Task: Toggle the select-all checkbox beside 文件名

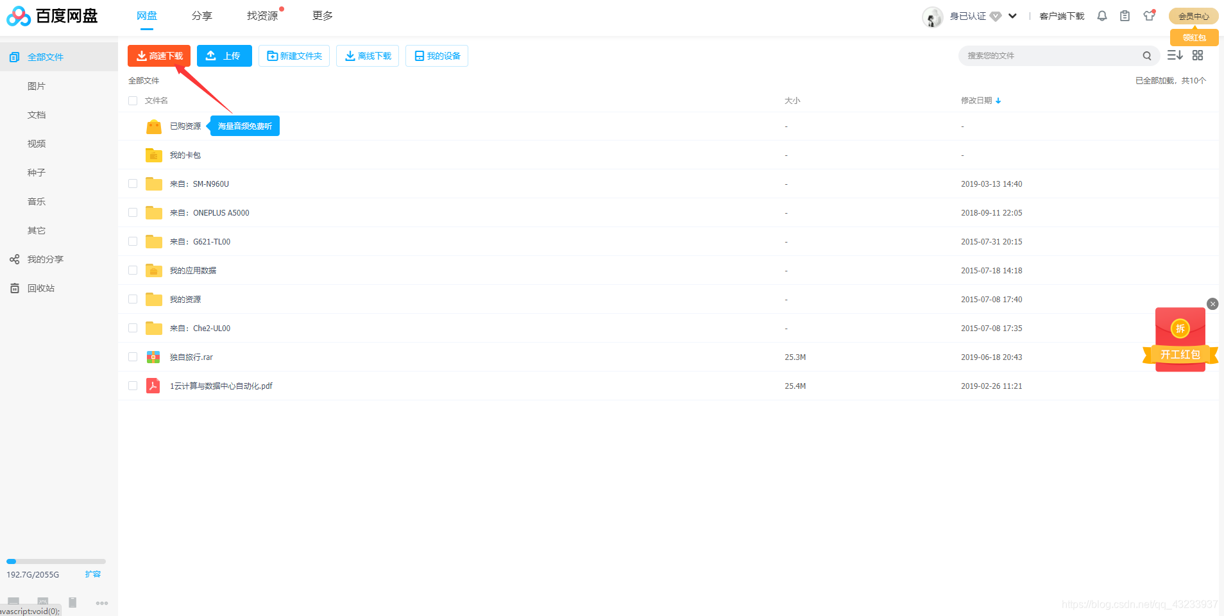Action: (133, 101)
